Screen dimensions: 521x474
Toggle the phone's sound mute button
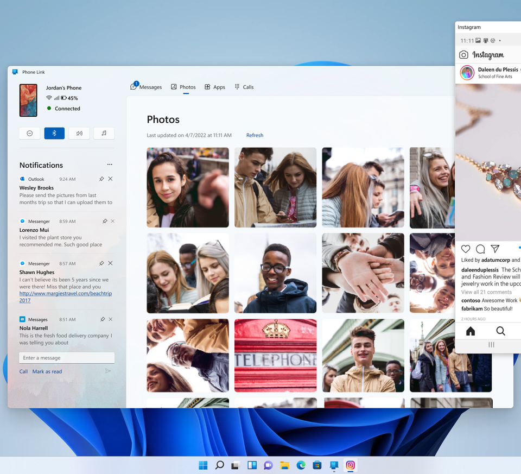coord(79,133)
